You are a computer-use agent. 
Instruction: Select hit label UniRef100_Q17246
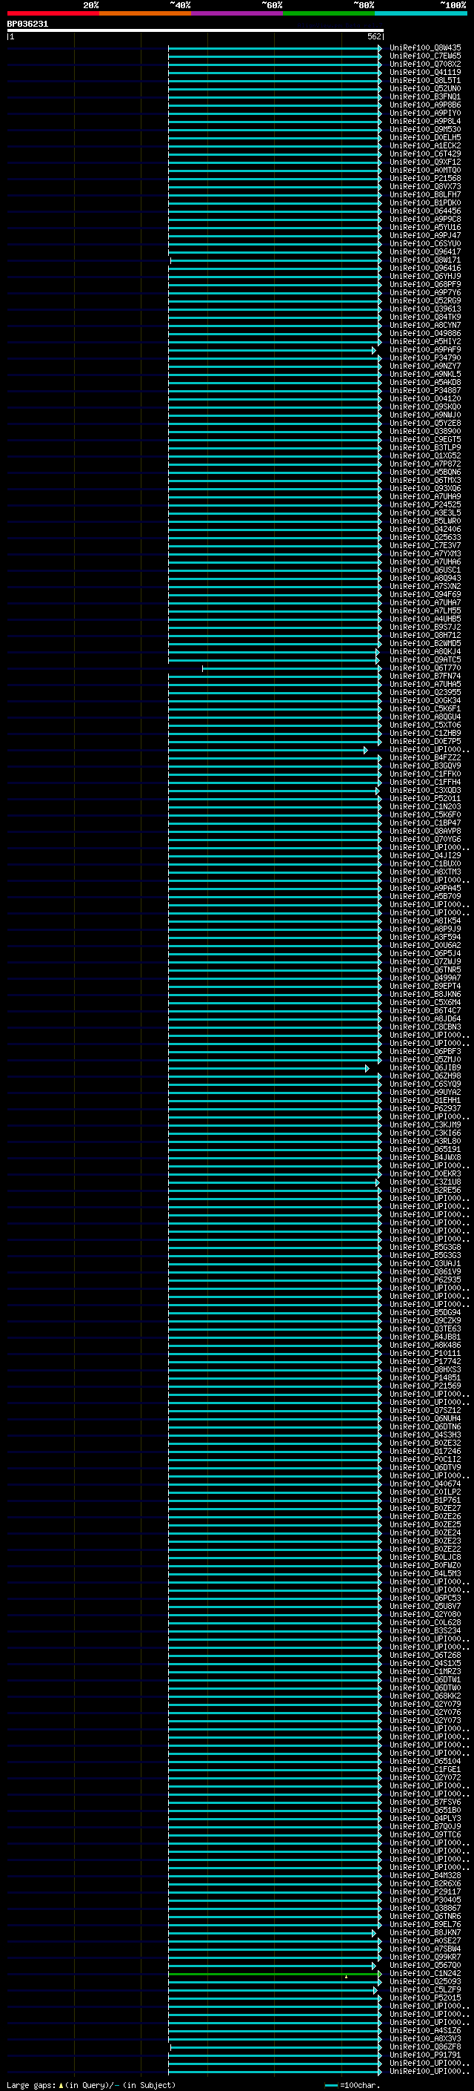point(425,1452)
